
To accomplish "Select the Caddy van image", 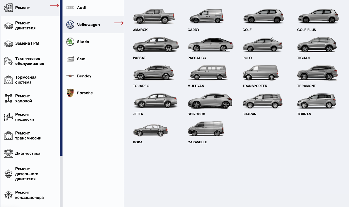I will coord(207,16).
